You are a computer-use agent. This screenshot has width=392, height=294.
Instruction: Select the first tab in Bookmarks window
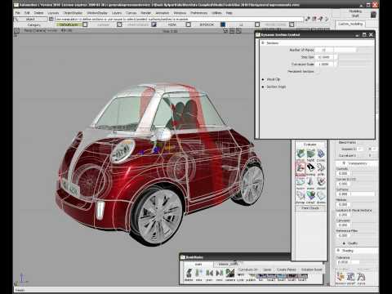click(x=198, y=265)
